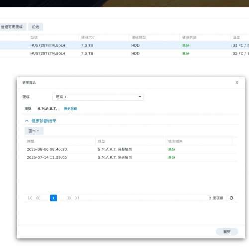Click 7.3 TB size in the 32 °C row
This screenshot has width=249, height=249.
click(x=87, y=53)
